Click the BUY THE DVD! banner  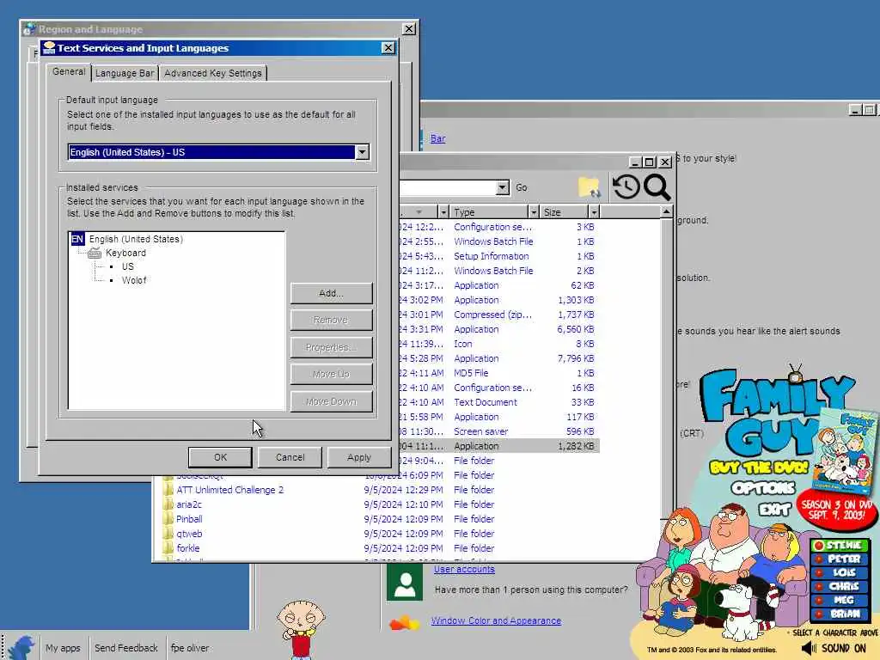pyautogui.click(x=759, y=467)
